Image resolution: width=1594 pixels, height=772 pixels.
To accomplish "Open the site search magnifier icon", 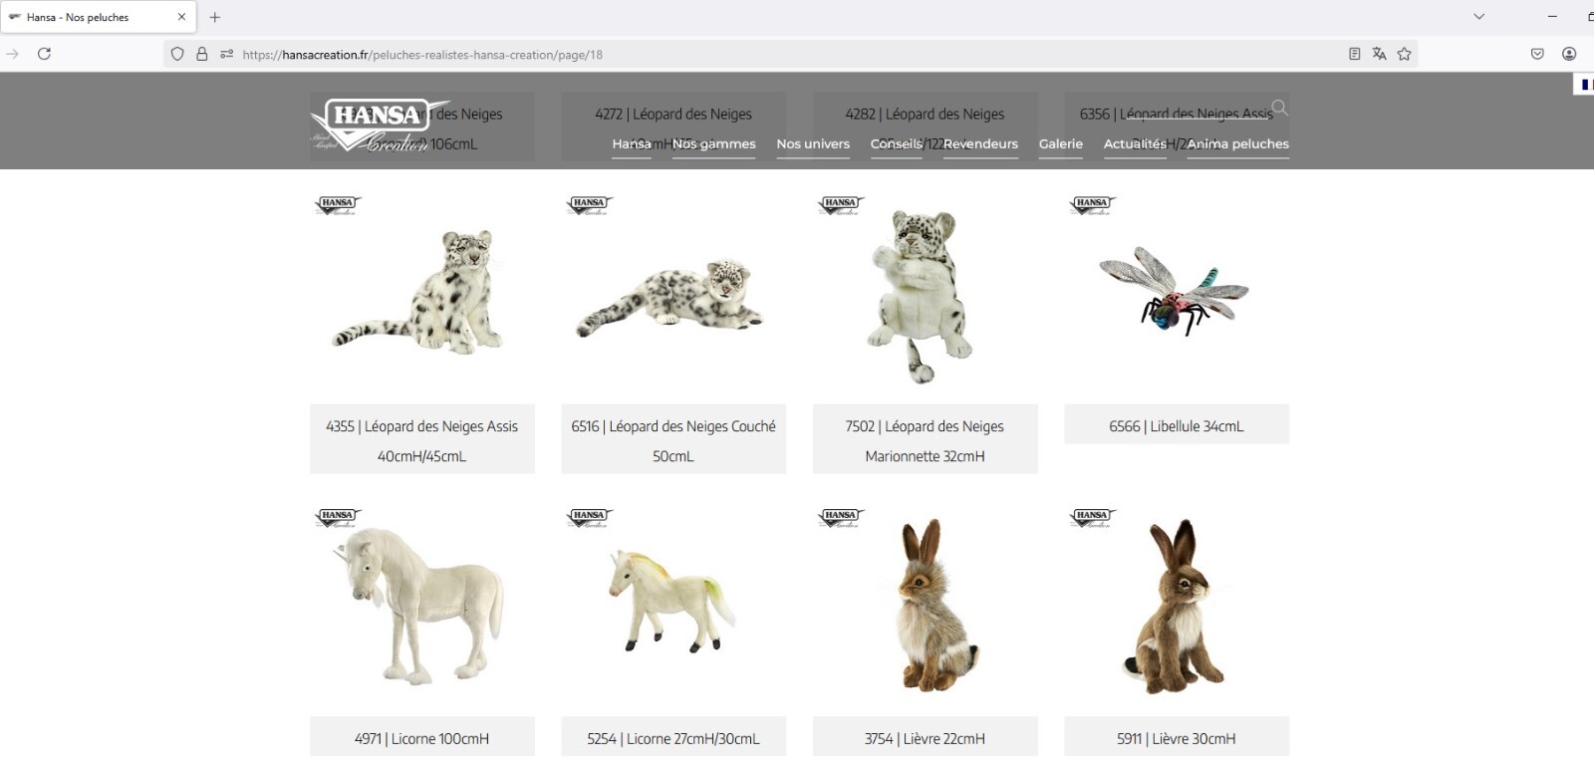I will tap(1280, 108).
